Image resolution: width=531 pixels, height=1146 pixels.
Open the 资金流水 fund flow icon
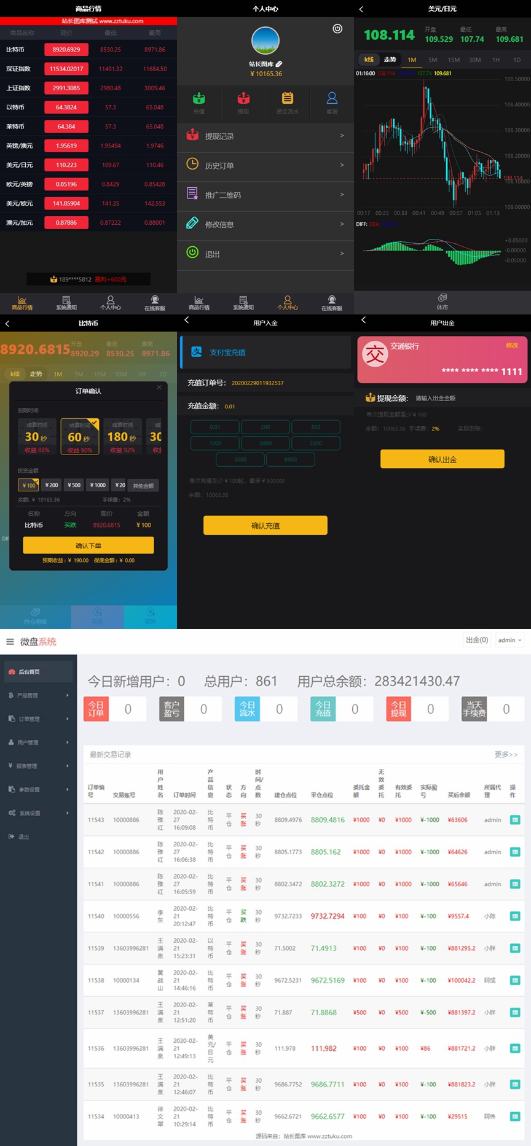click(x=288, y=99)
